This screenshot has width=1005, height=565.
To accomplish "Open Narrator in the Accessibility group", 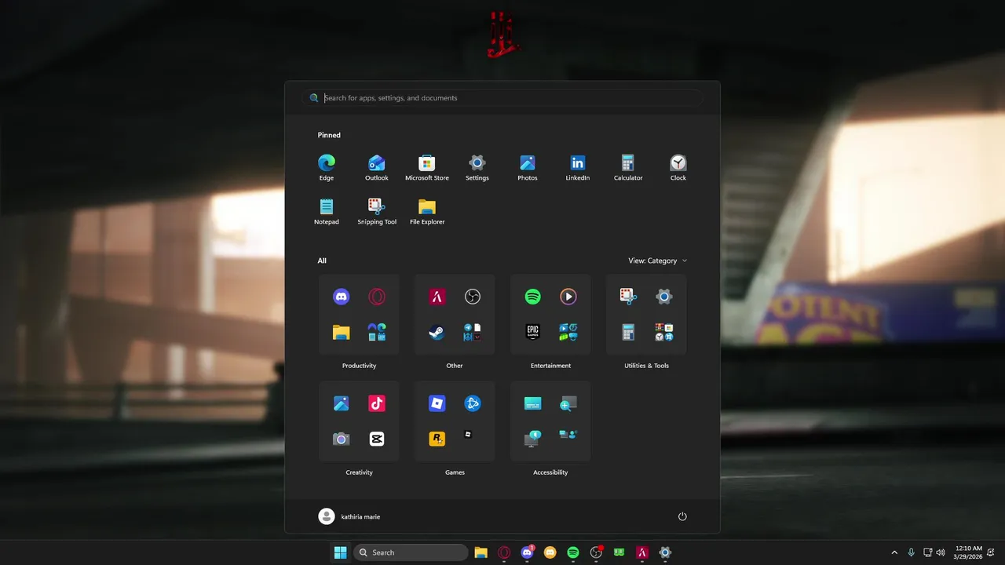I will 532,439.
